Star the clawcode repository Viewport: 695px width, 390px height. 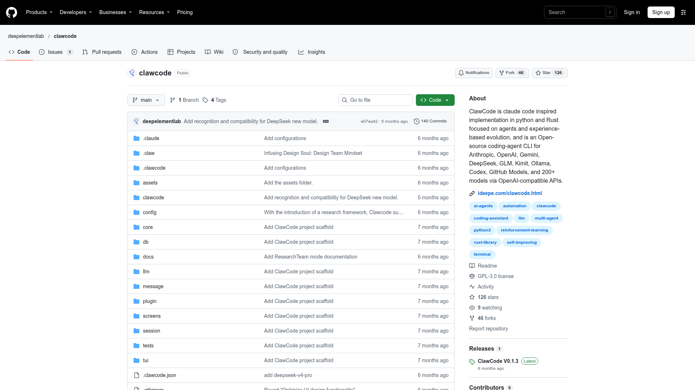(x=549, y=73)
